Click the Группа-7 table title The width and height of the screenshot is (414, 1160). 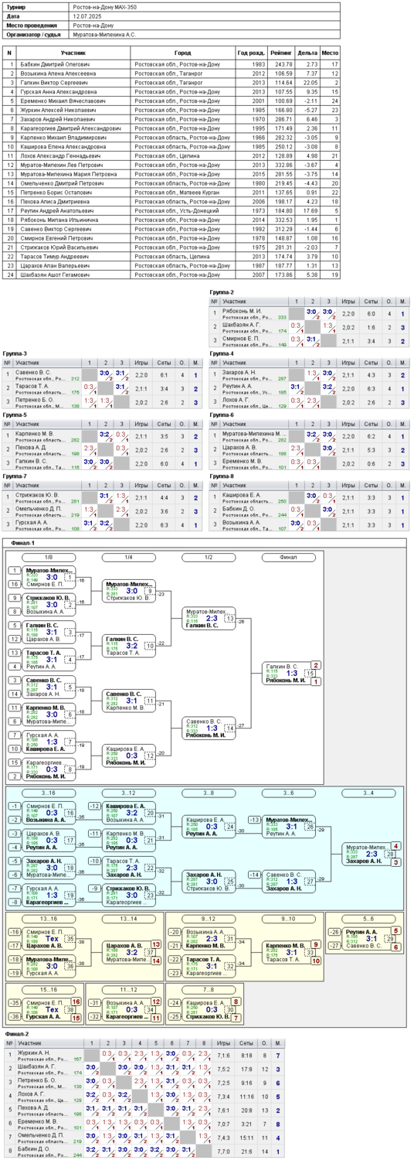pos(15,476)
